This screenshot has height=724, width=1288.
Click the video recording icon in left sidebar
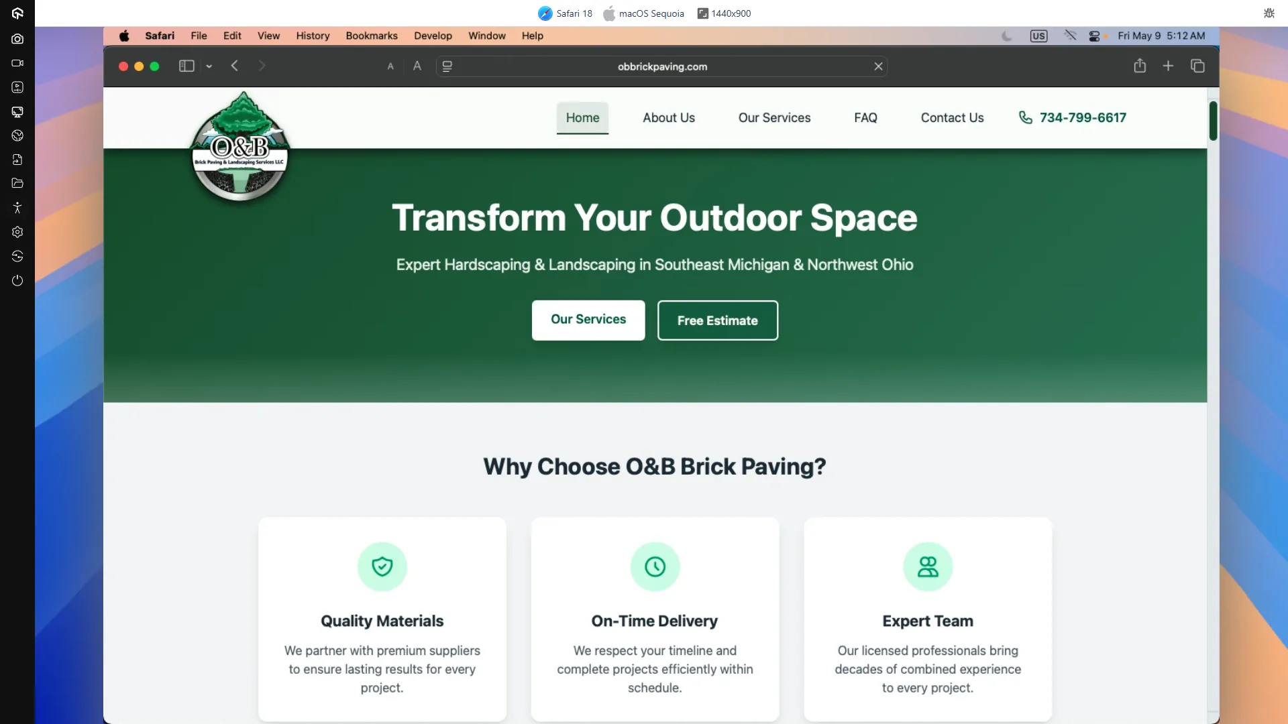tap(17, 63)
